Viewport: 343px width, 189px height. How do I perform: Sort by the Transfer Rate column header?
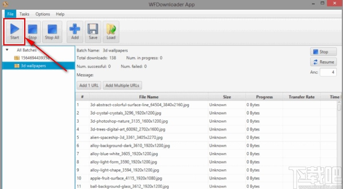[302, 97]
